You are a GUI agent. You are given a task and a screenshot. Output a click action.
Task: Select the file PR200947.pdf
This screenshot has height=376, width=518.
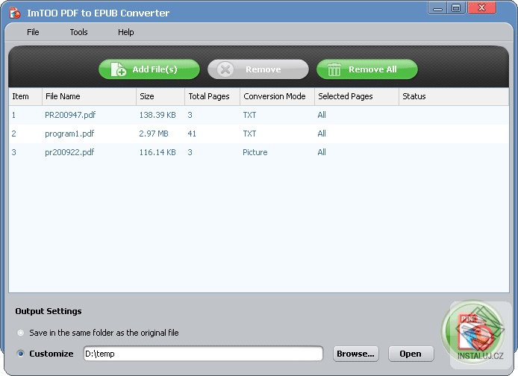point(70,115)
